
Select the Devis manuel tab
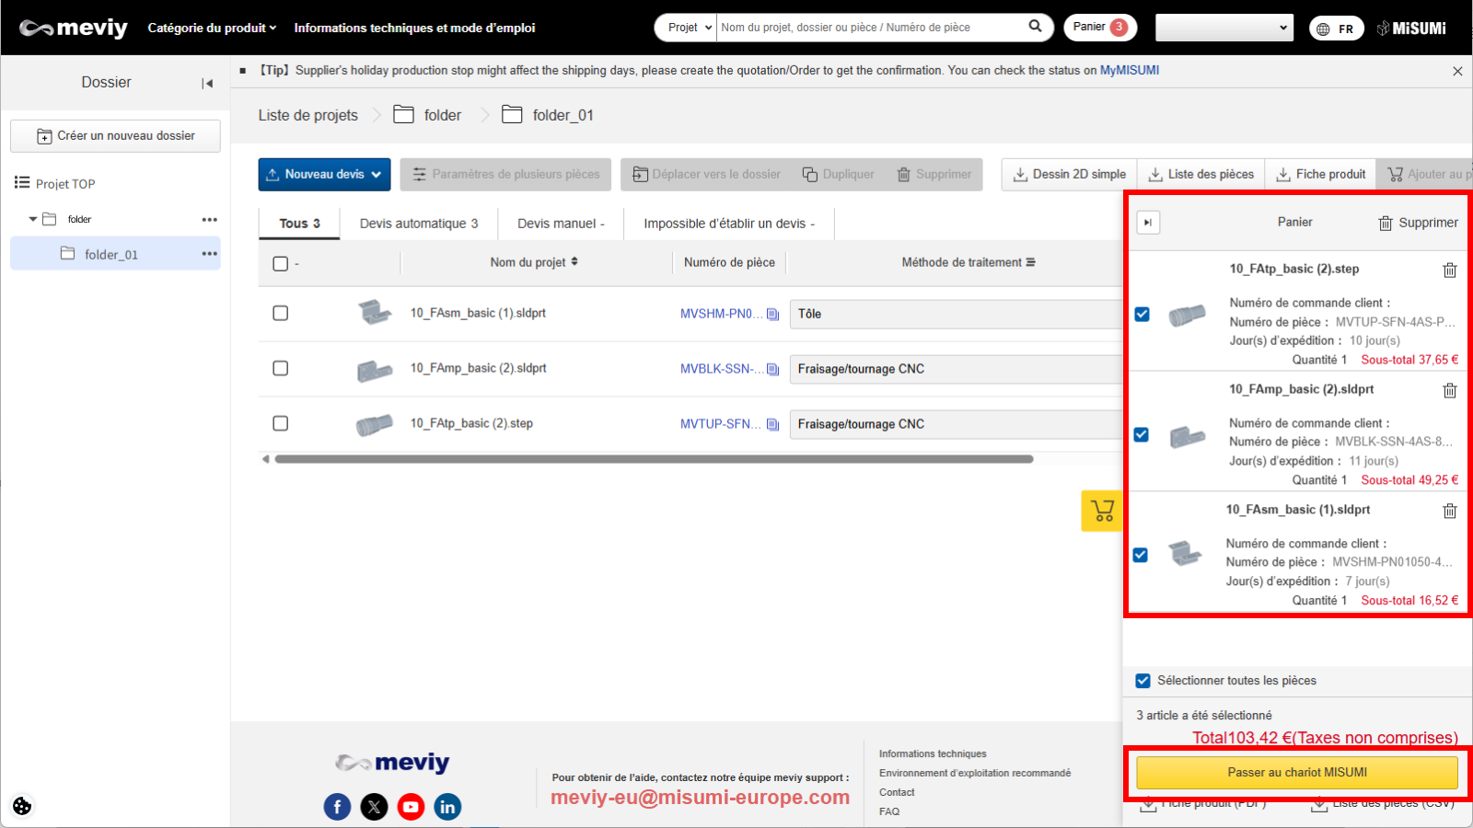560,224
